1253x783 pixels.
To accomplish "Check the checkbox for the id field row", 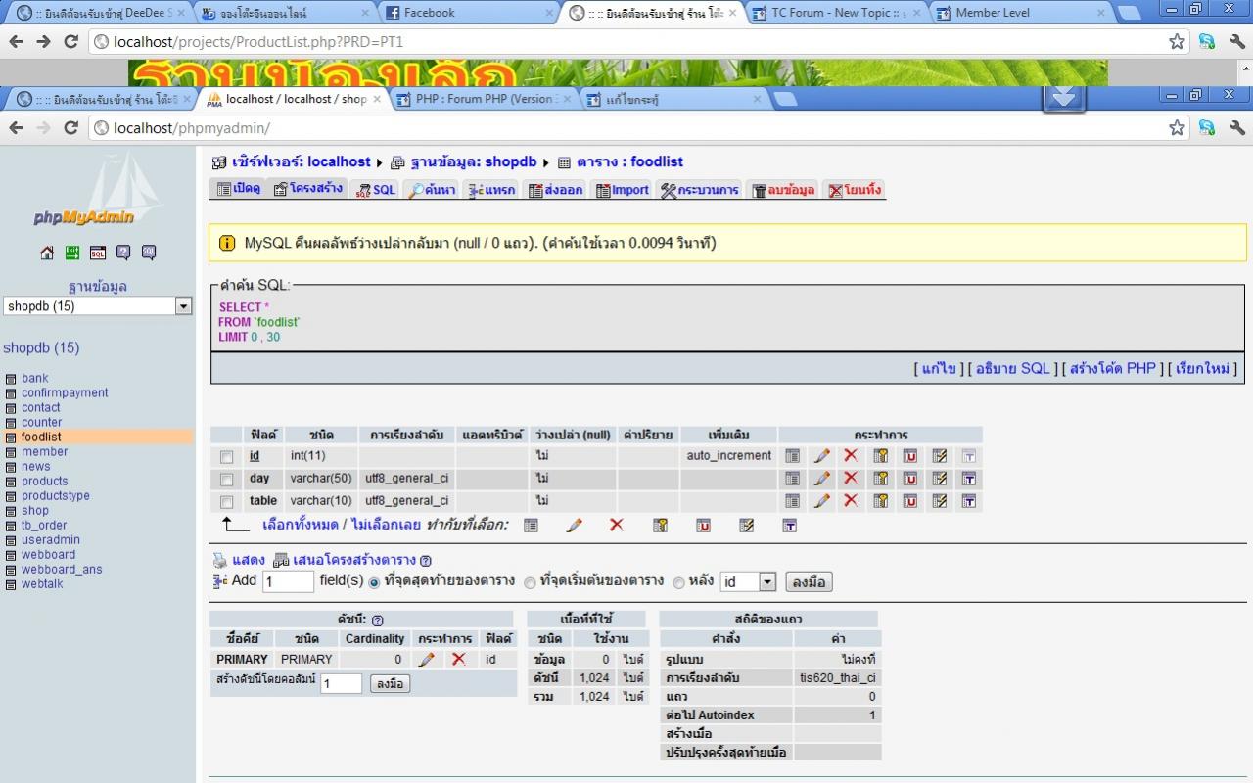I will pyautogui.click(x=227, y=457).
